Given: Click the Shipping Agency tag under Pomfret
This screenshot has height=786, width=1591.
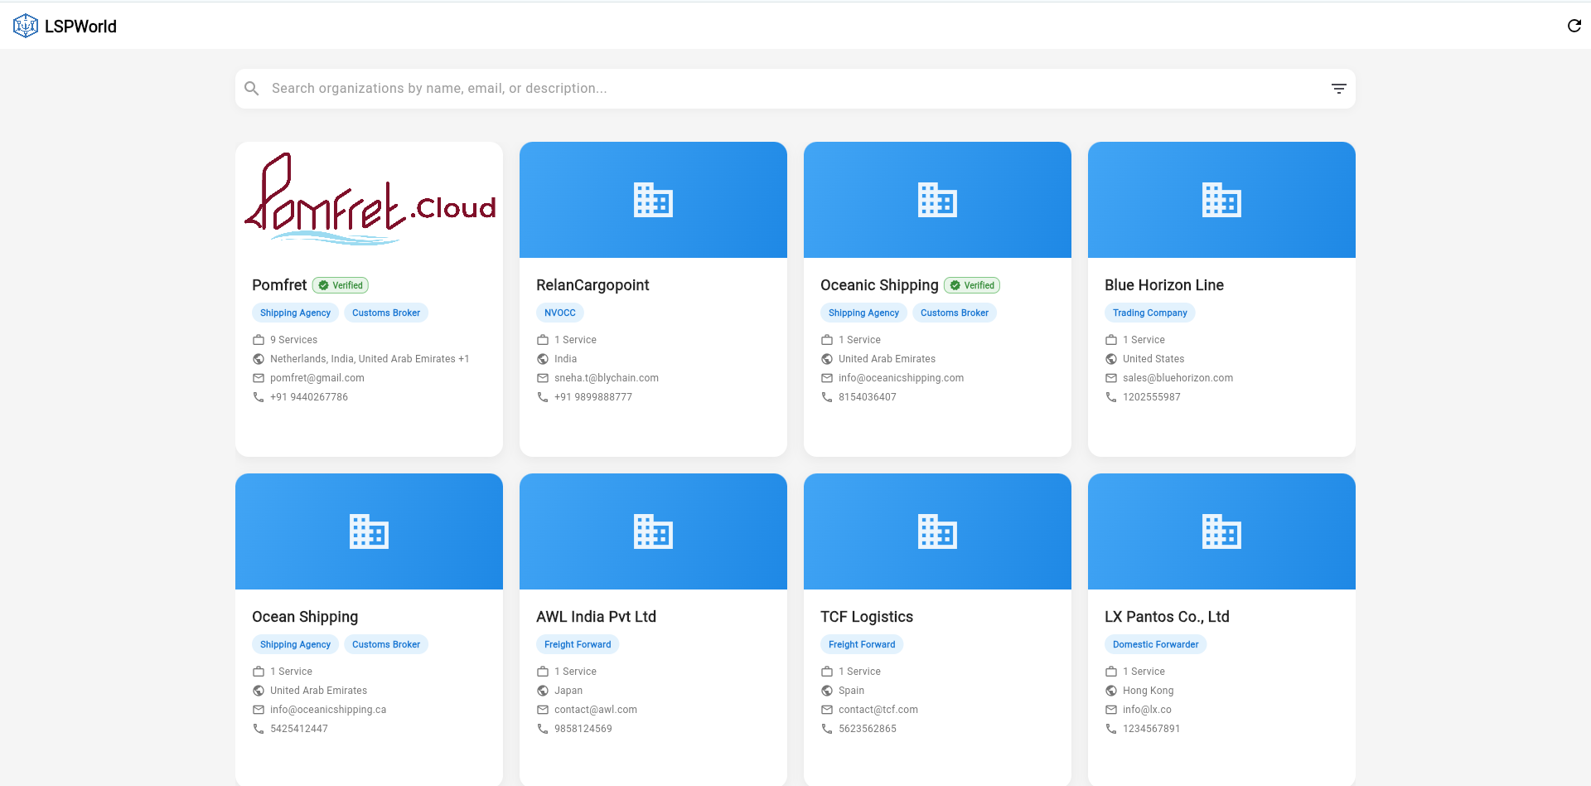Looking at the screenshot, I should click(295, 313).
